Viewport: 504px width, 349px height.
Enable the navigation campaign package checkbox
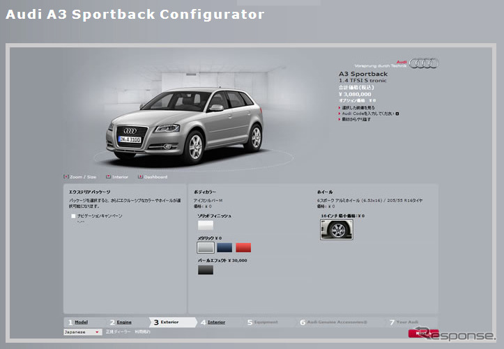pyautogui.click(x=73, y=216)
